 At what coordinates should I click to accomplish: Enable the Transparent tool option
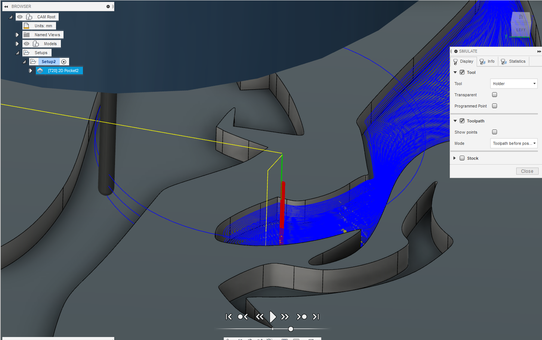point(494,94)
